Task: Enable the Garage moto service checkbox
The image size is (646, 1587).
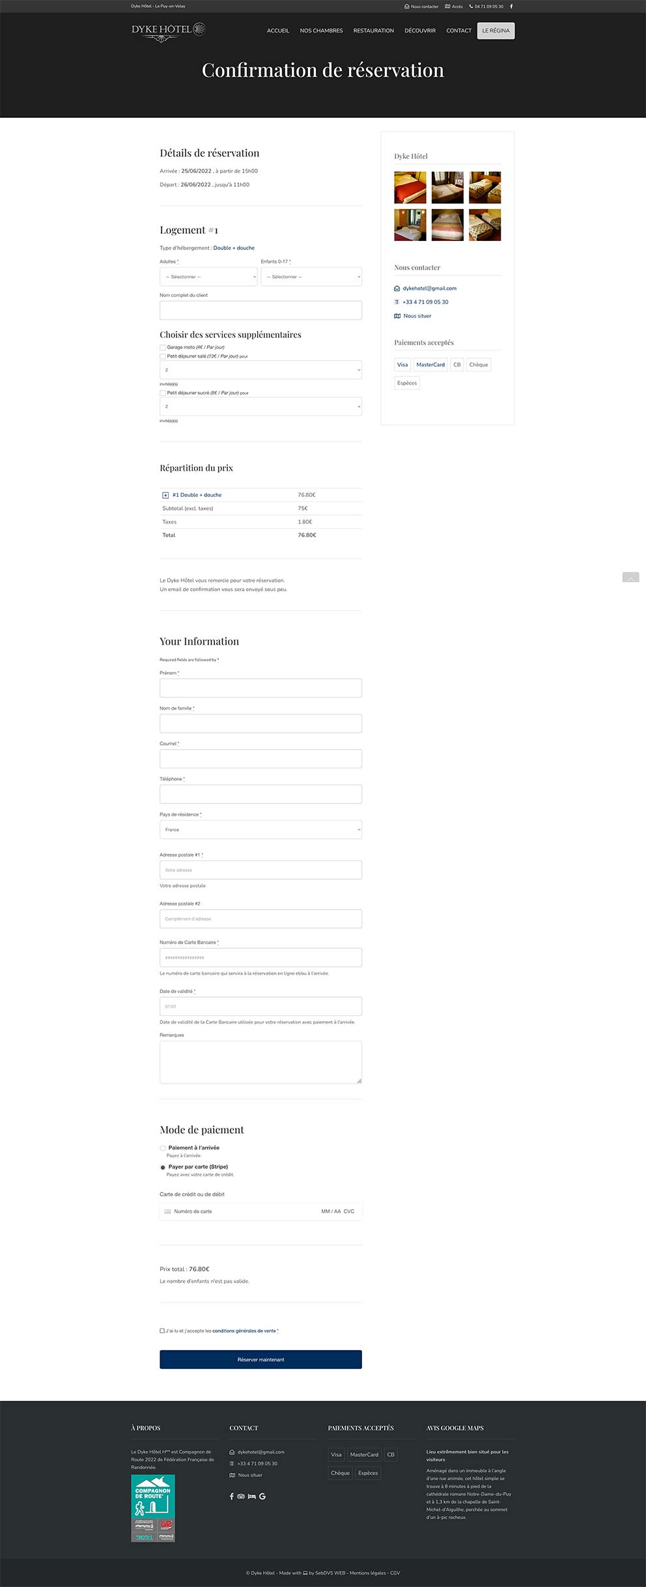Action: [163, 348]
